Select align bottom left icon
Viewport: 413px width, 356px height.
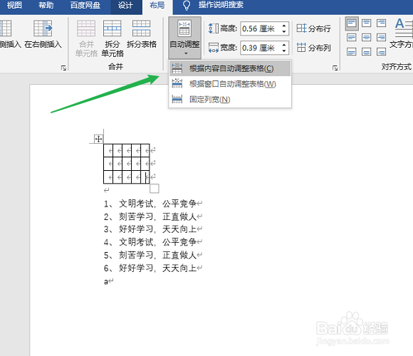(352, 51)
